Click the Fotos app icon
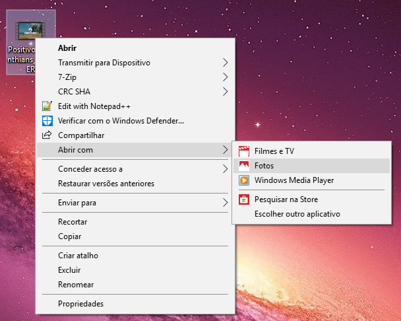The width and height of the screenshot is (401, 321). point(243,166)
